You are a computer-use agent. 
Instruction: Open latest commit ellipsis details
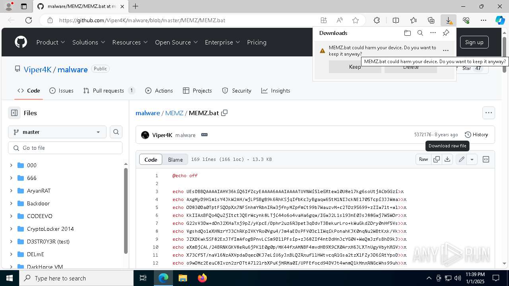pyautogui.click(x=204, y=135)
